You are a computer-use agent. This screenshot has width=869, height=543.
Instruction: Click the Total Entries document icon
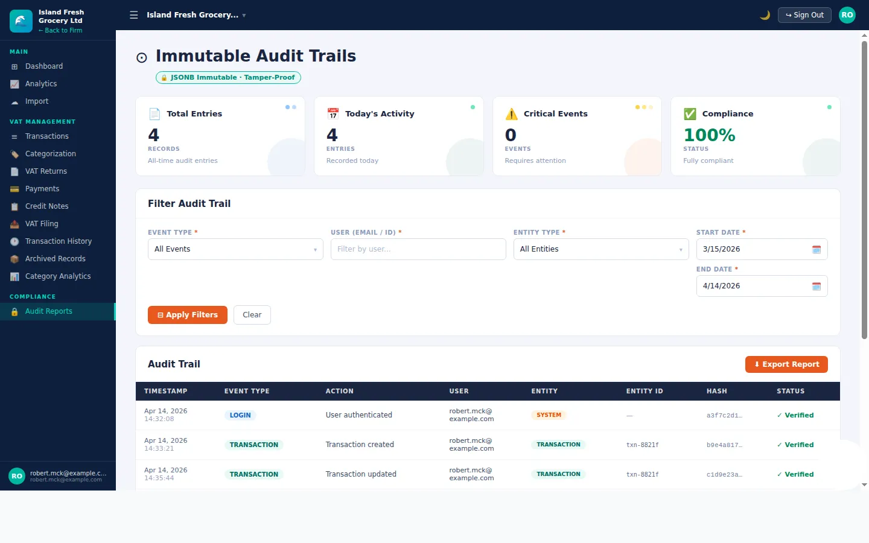pyautogui.click(x=154, y=113)
